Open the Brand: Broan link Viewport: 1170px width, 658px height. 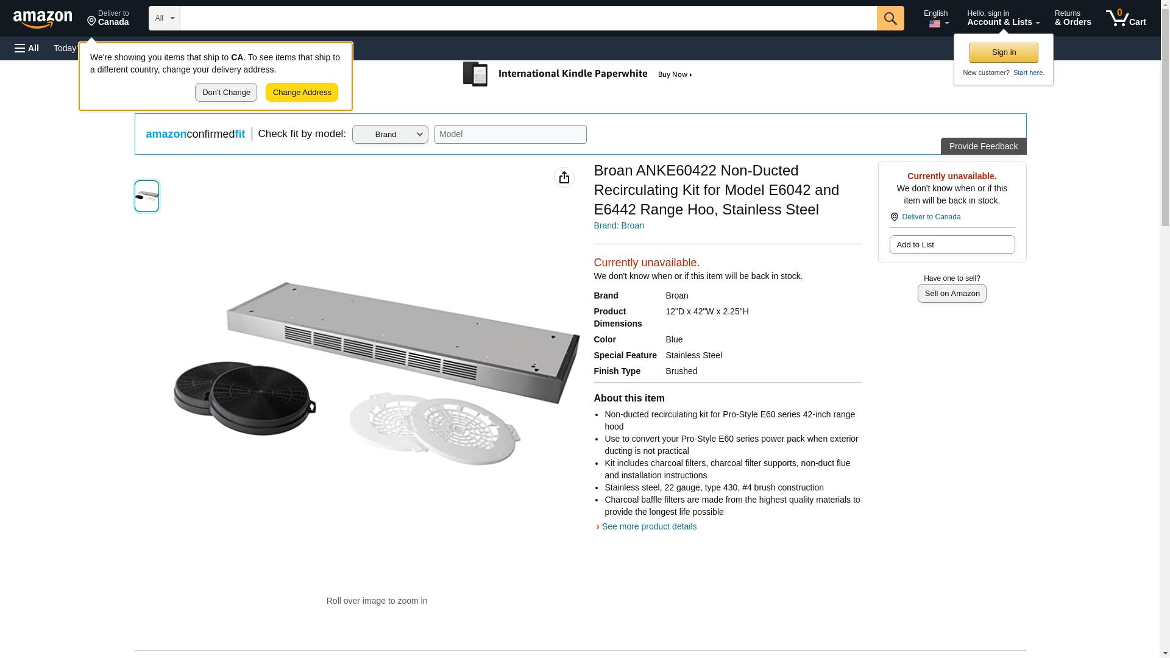click(619, 225)
